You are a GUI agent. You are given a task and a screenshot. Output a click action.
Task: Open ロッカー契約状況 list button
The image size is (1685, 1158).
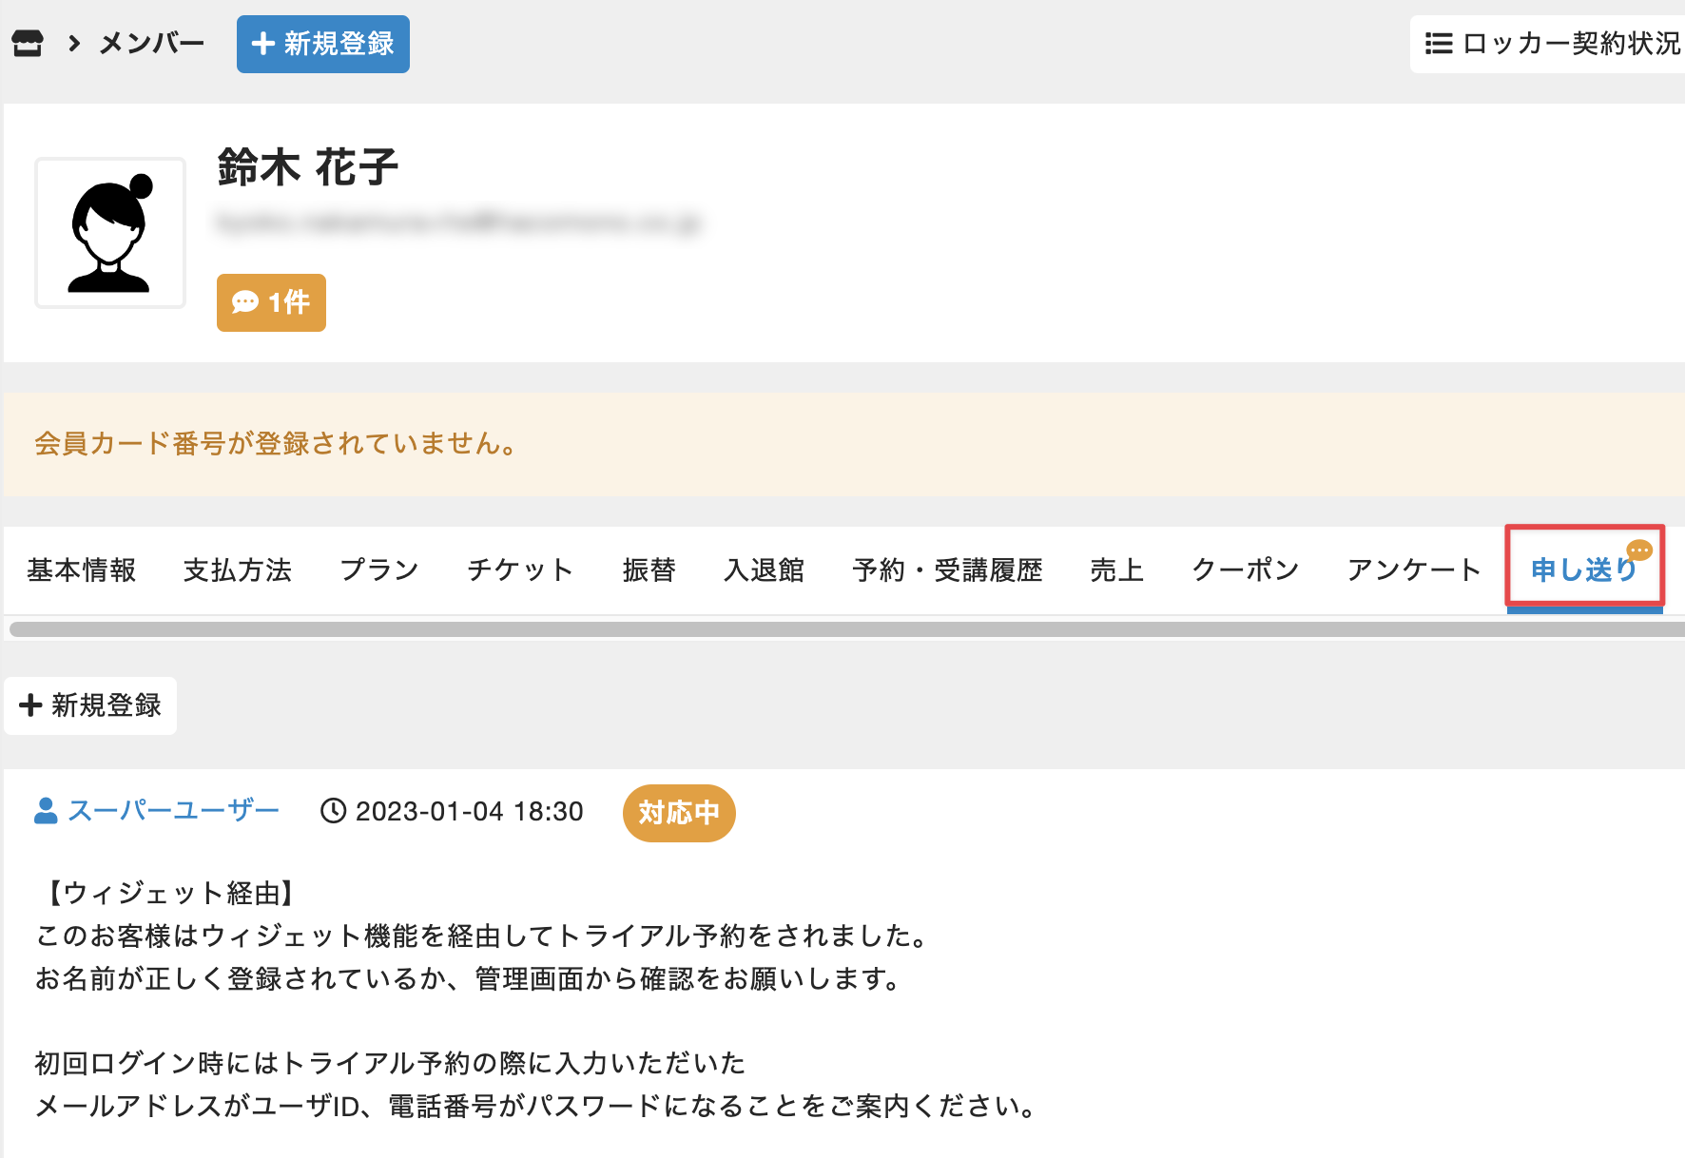(x=1552, y=44)
